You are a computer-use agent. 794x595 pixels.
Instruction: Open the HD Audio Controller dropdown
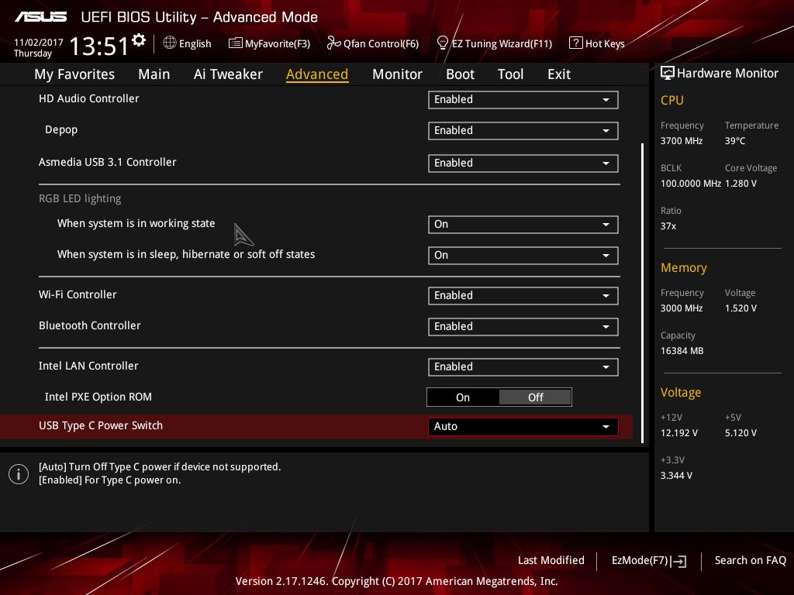(x=523, y=100)
